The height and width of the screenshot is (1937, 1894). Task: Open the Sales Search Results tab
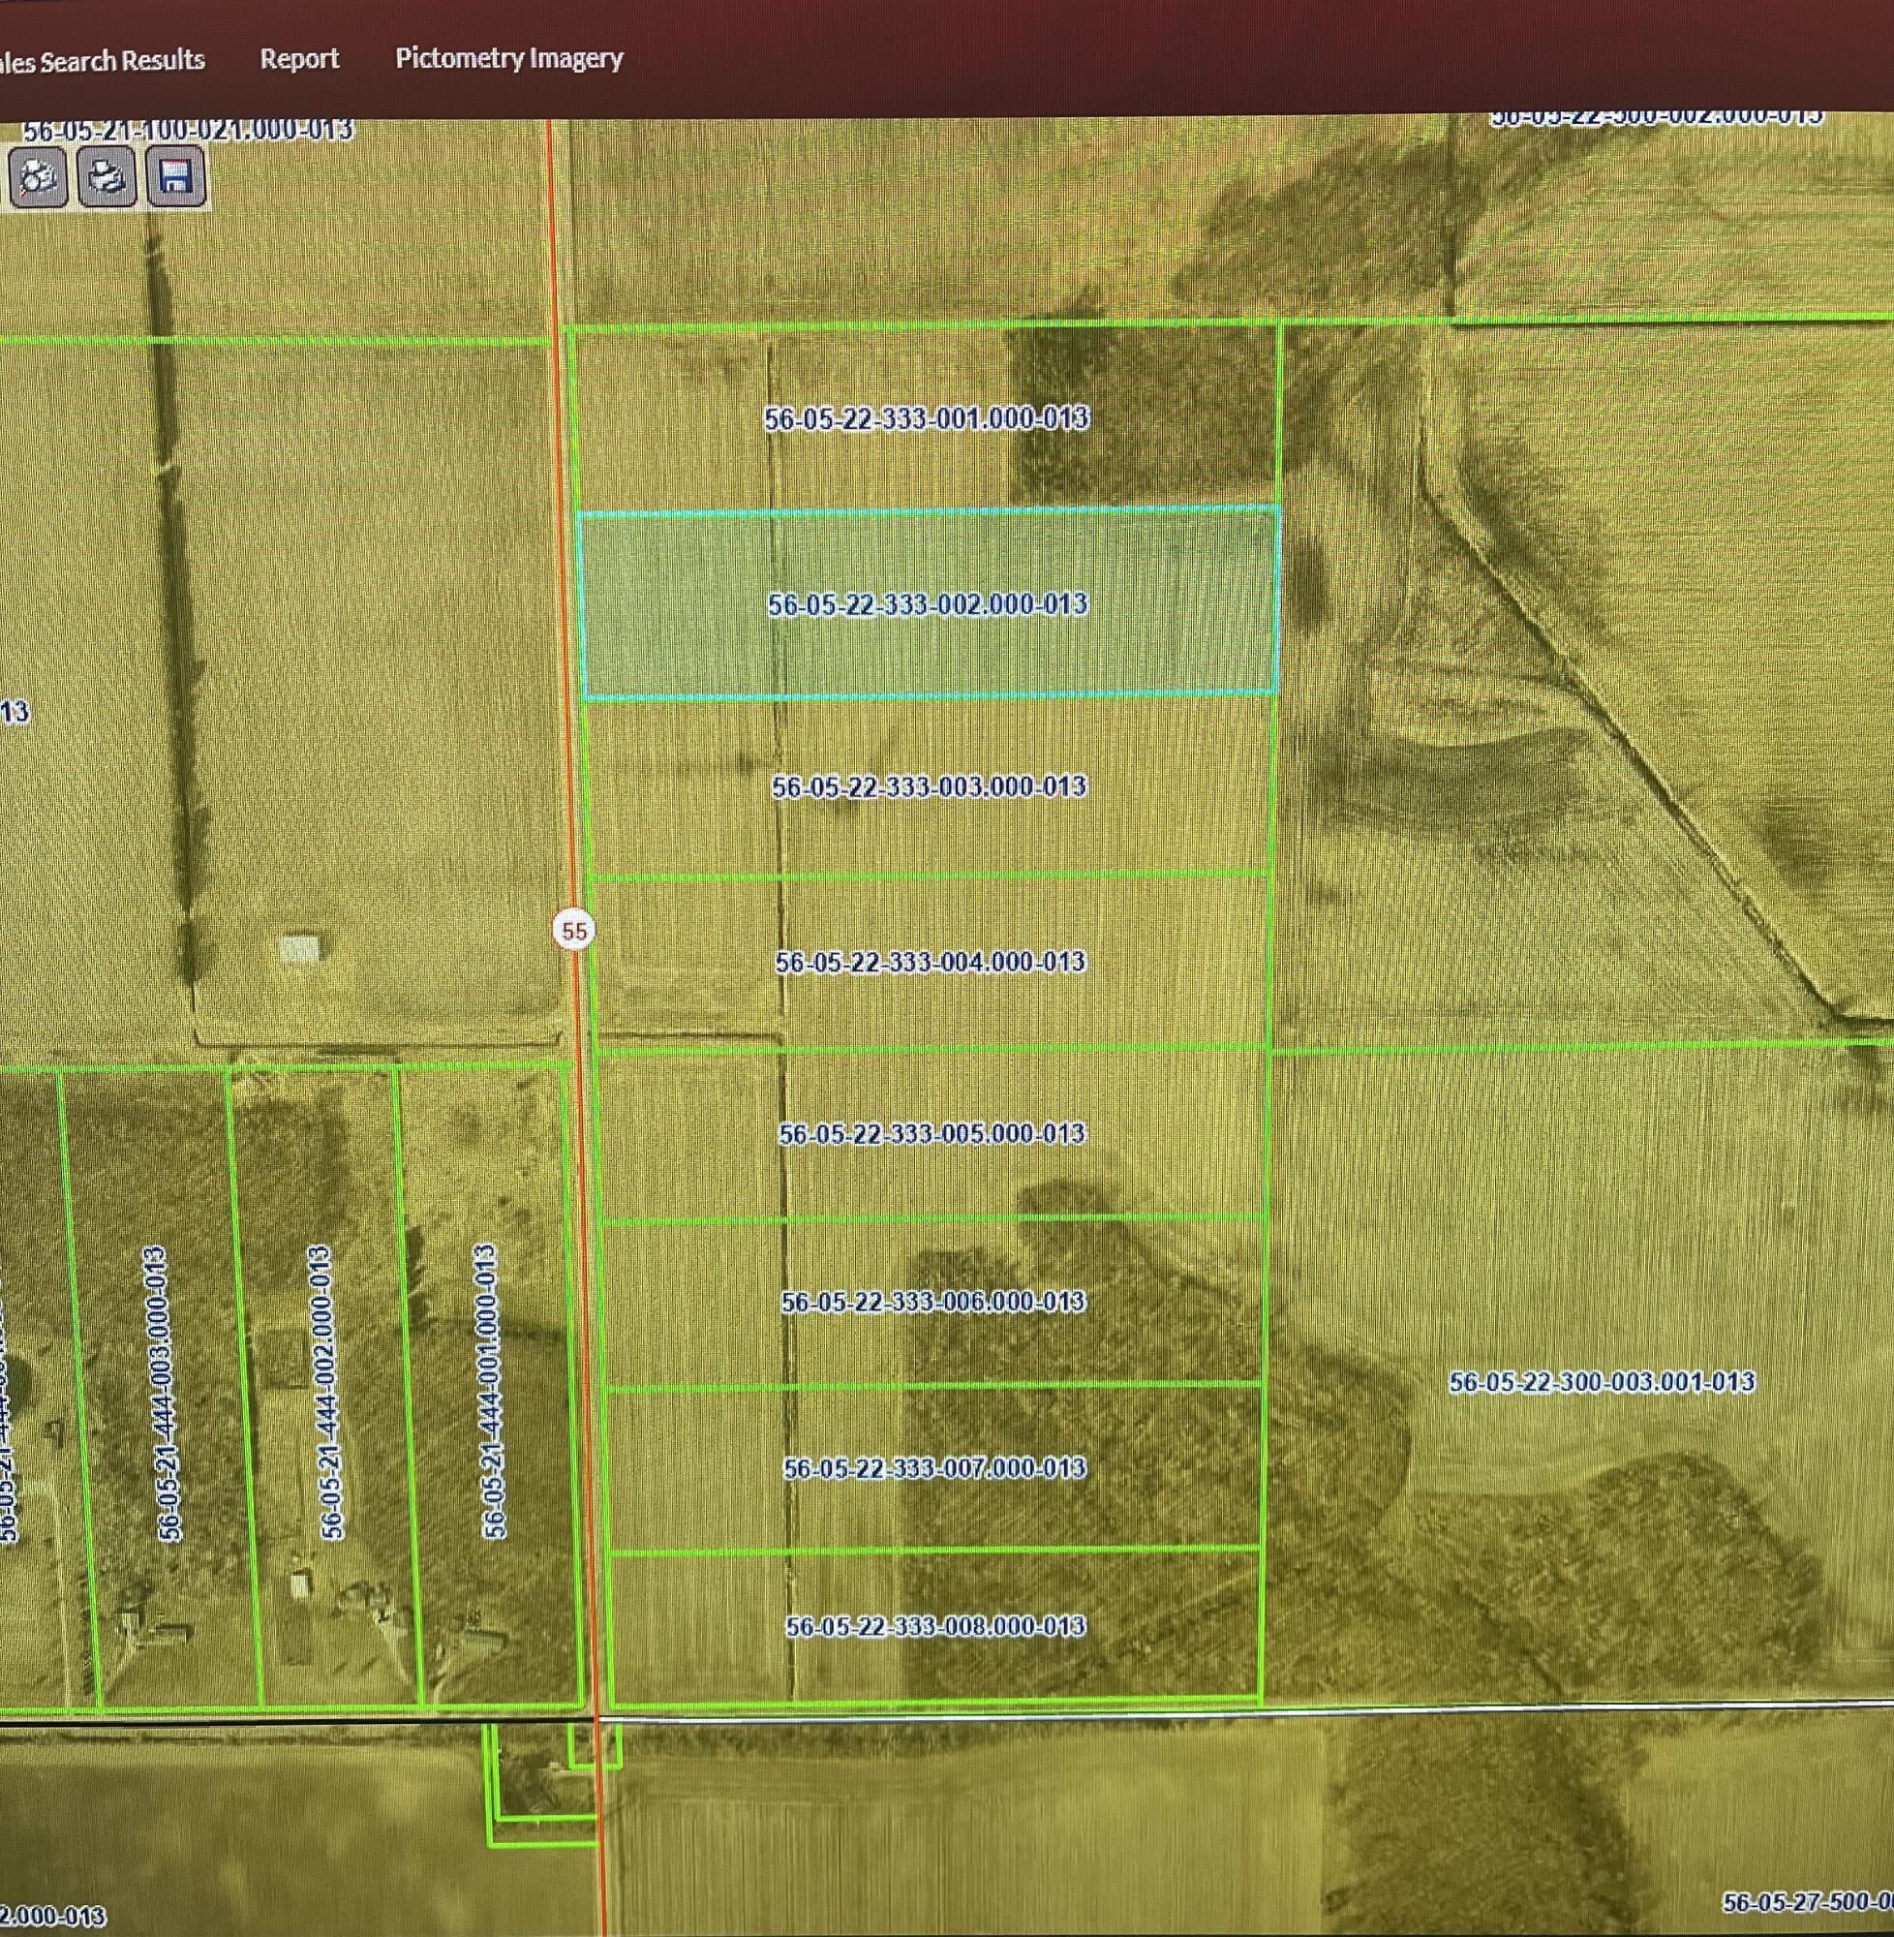[103, 61]
